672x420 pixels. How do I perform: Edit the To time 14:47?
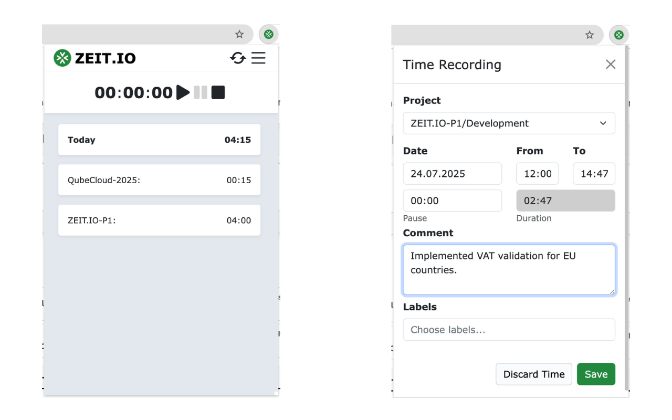pyautogui.click(x=594, y=174)
